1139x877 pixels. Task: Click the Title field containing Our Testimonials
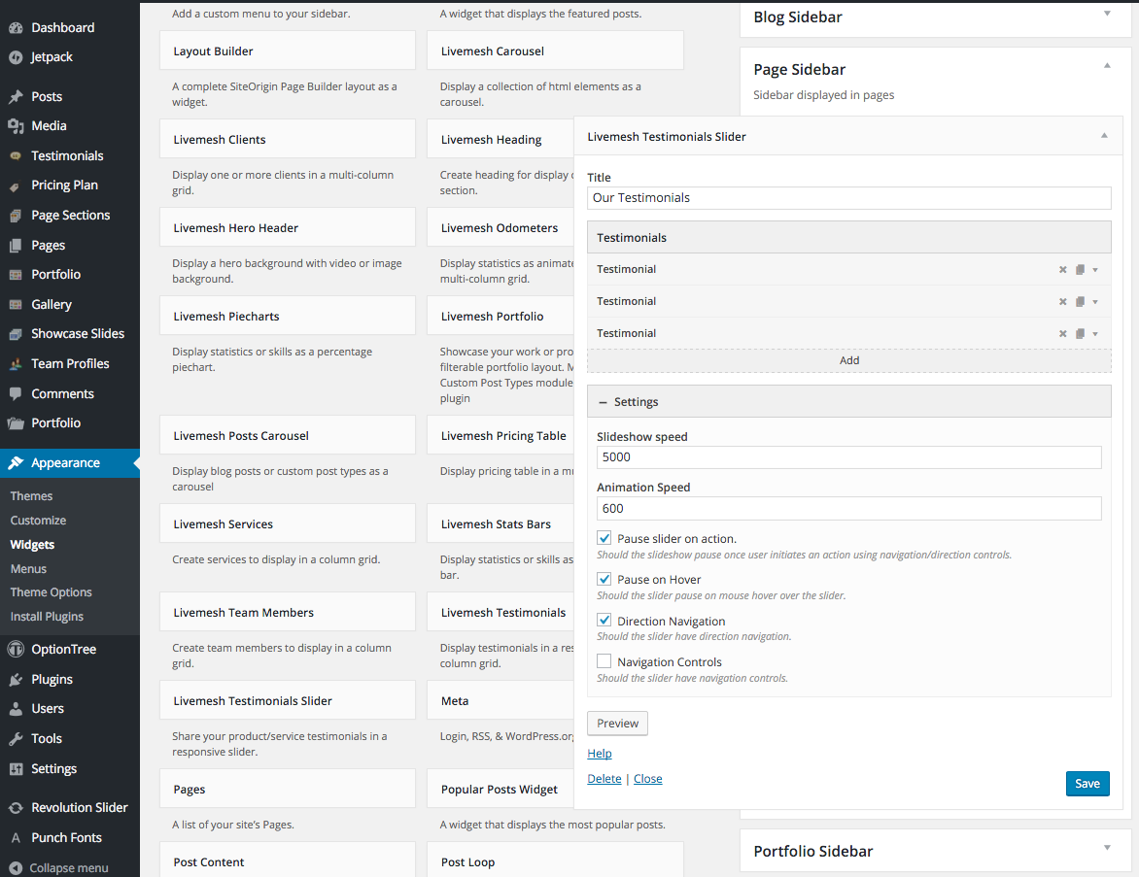(849, 197)
